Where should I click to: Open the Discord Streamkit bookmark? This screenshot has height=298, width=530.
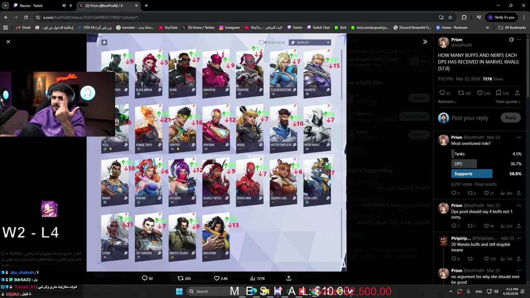pos(412,28)
